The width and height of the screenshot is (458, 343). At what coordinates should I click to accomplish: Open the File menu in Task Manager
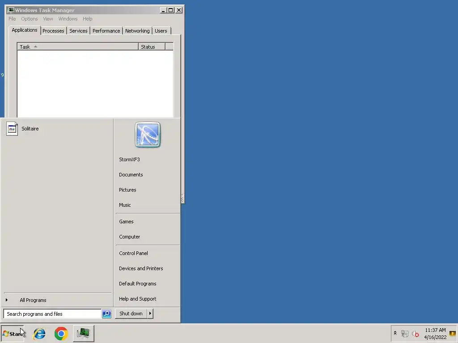point(12,19)
